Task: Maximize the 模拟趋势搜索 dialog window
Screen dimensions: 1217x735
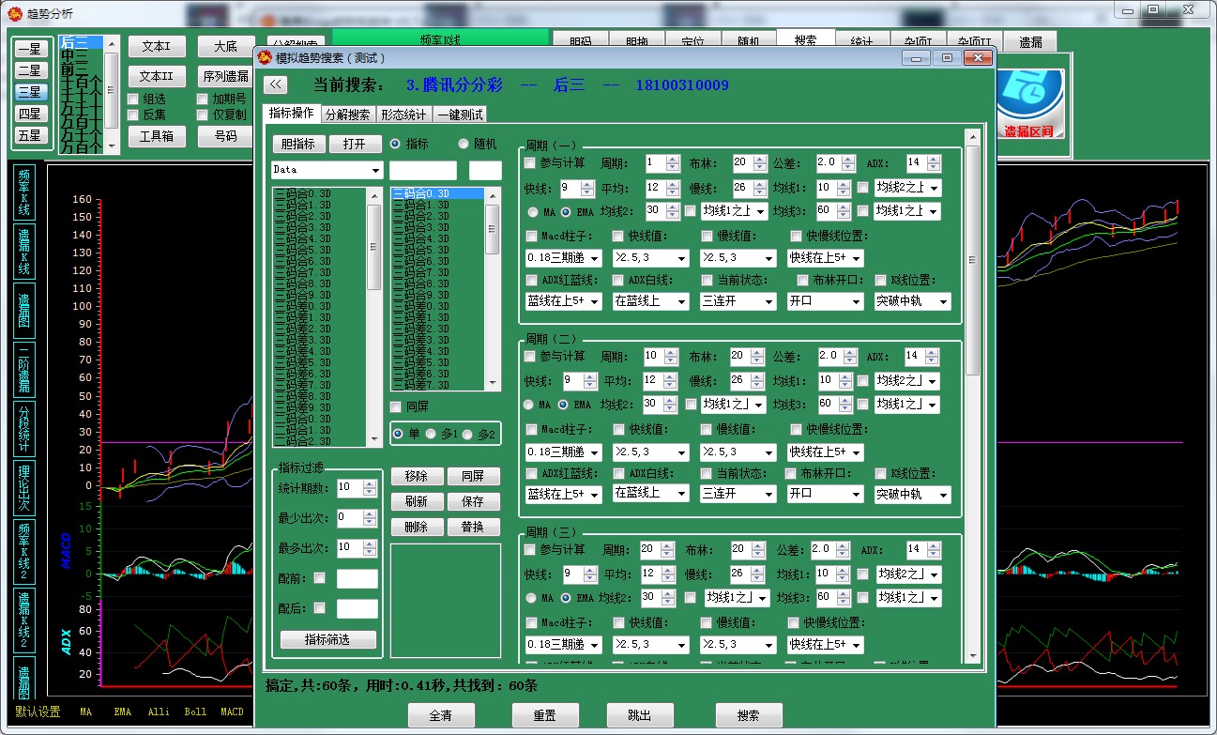Action: tap(948, 58)
